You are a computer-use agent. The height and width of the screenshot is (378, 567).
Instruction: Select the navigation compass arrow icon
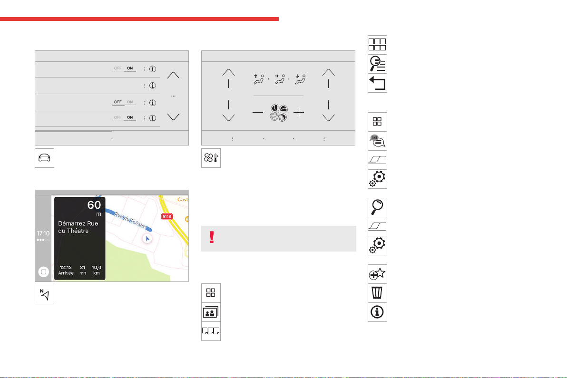coord(45,294)
